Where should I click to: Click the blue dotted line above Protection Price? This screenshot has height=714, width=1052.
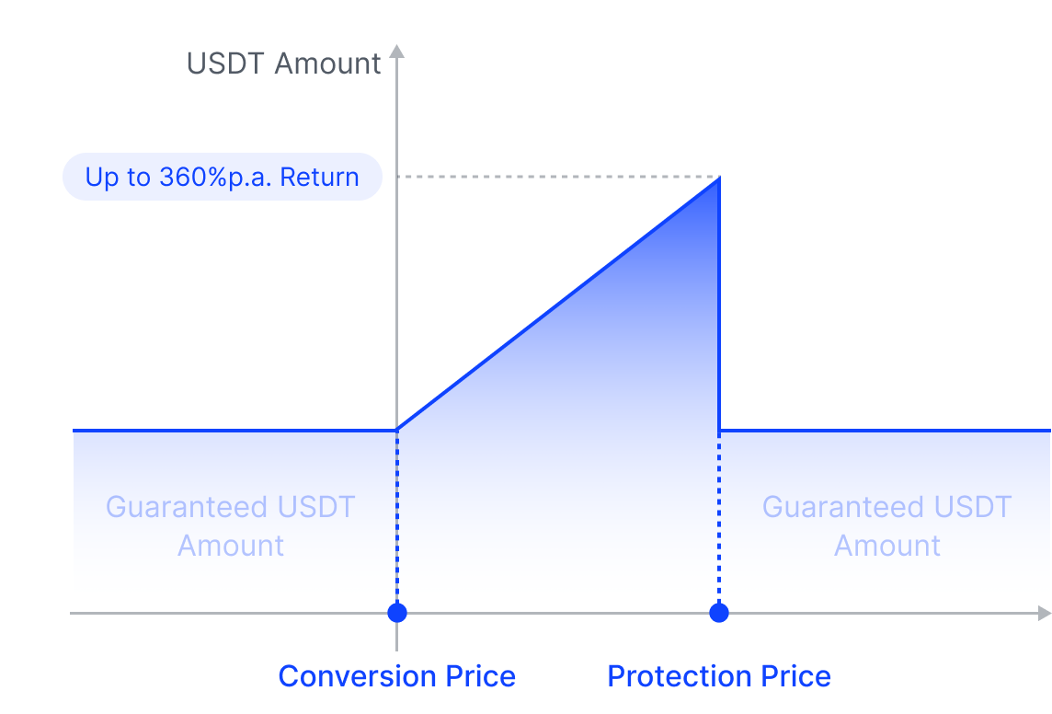pyautogui.click(x=719, y=517)
